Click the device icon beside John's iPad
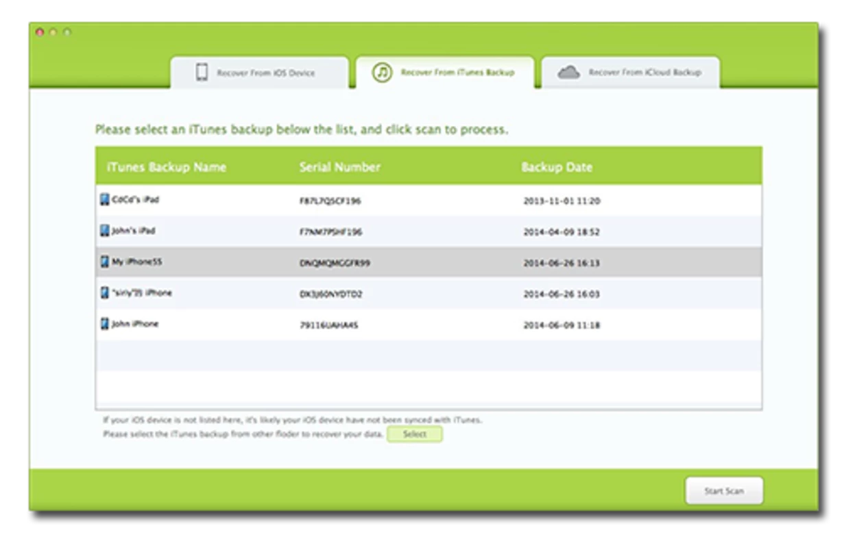The height and width of the screenshot is (548, 844). (104, 231)
